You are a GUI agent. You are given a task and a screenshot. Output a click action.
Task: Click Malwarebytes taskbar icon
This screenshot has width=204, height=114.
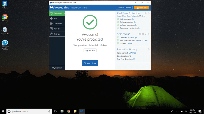pyautogui.click(x=82, y=111)
